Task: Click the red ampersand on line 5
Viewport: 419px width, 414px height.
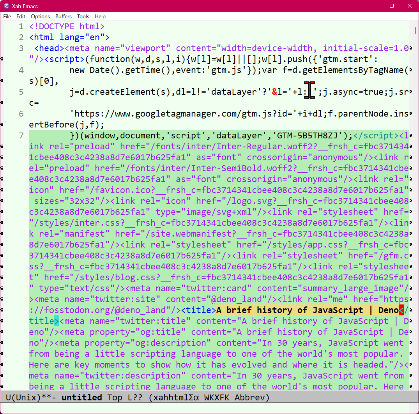Action: coord(274,92)
